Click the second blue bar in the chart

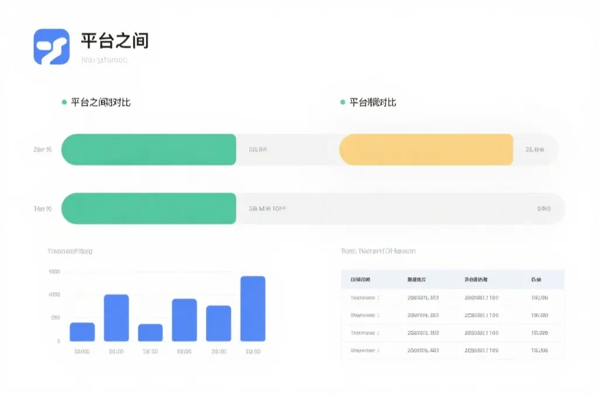[x=117, y=317]
